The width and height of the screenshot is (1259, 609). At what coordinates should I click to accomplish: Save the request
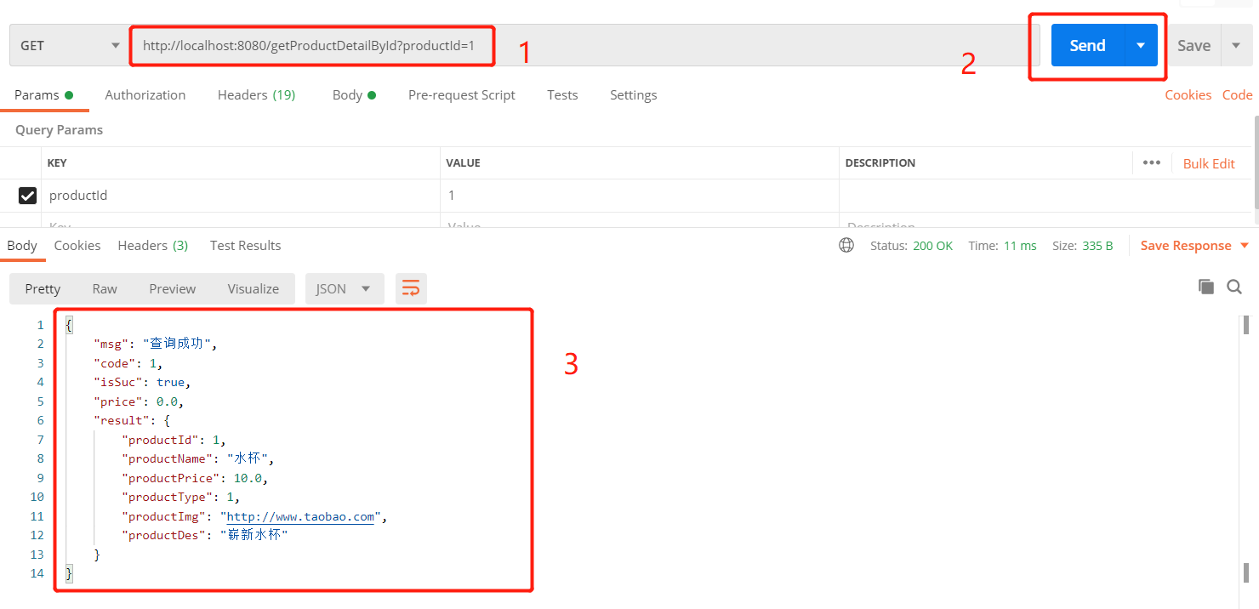click(1193, 45)
